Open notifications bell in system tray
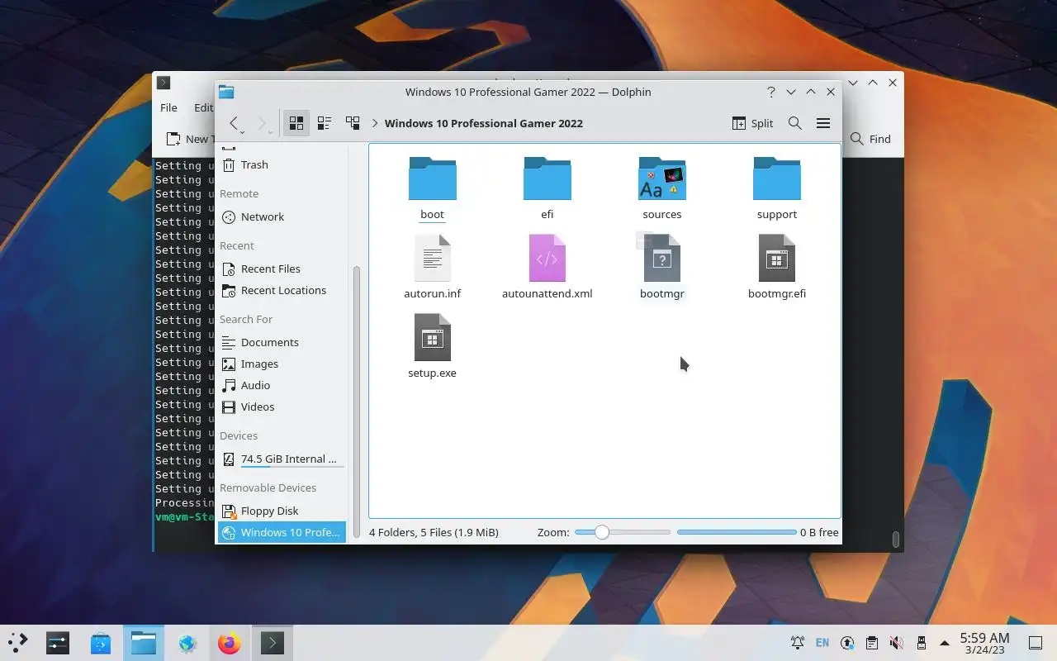 798,643
